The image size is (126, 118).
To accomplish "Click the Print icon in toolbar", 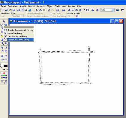I will 19,10.
